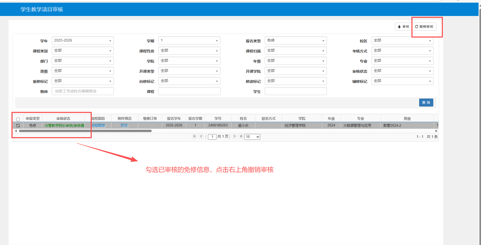
Task: Expand the 报名类型 dropdown showing 免修
Action: coord(295,40)
